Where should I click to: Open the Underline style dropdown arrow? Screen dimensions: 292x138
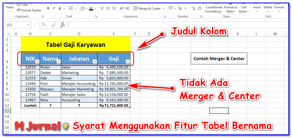(x=64, y=8)
